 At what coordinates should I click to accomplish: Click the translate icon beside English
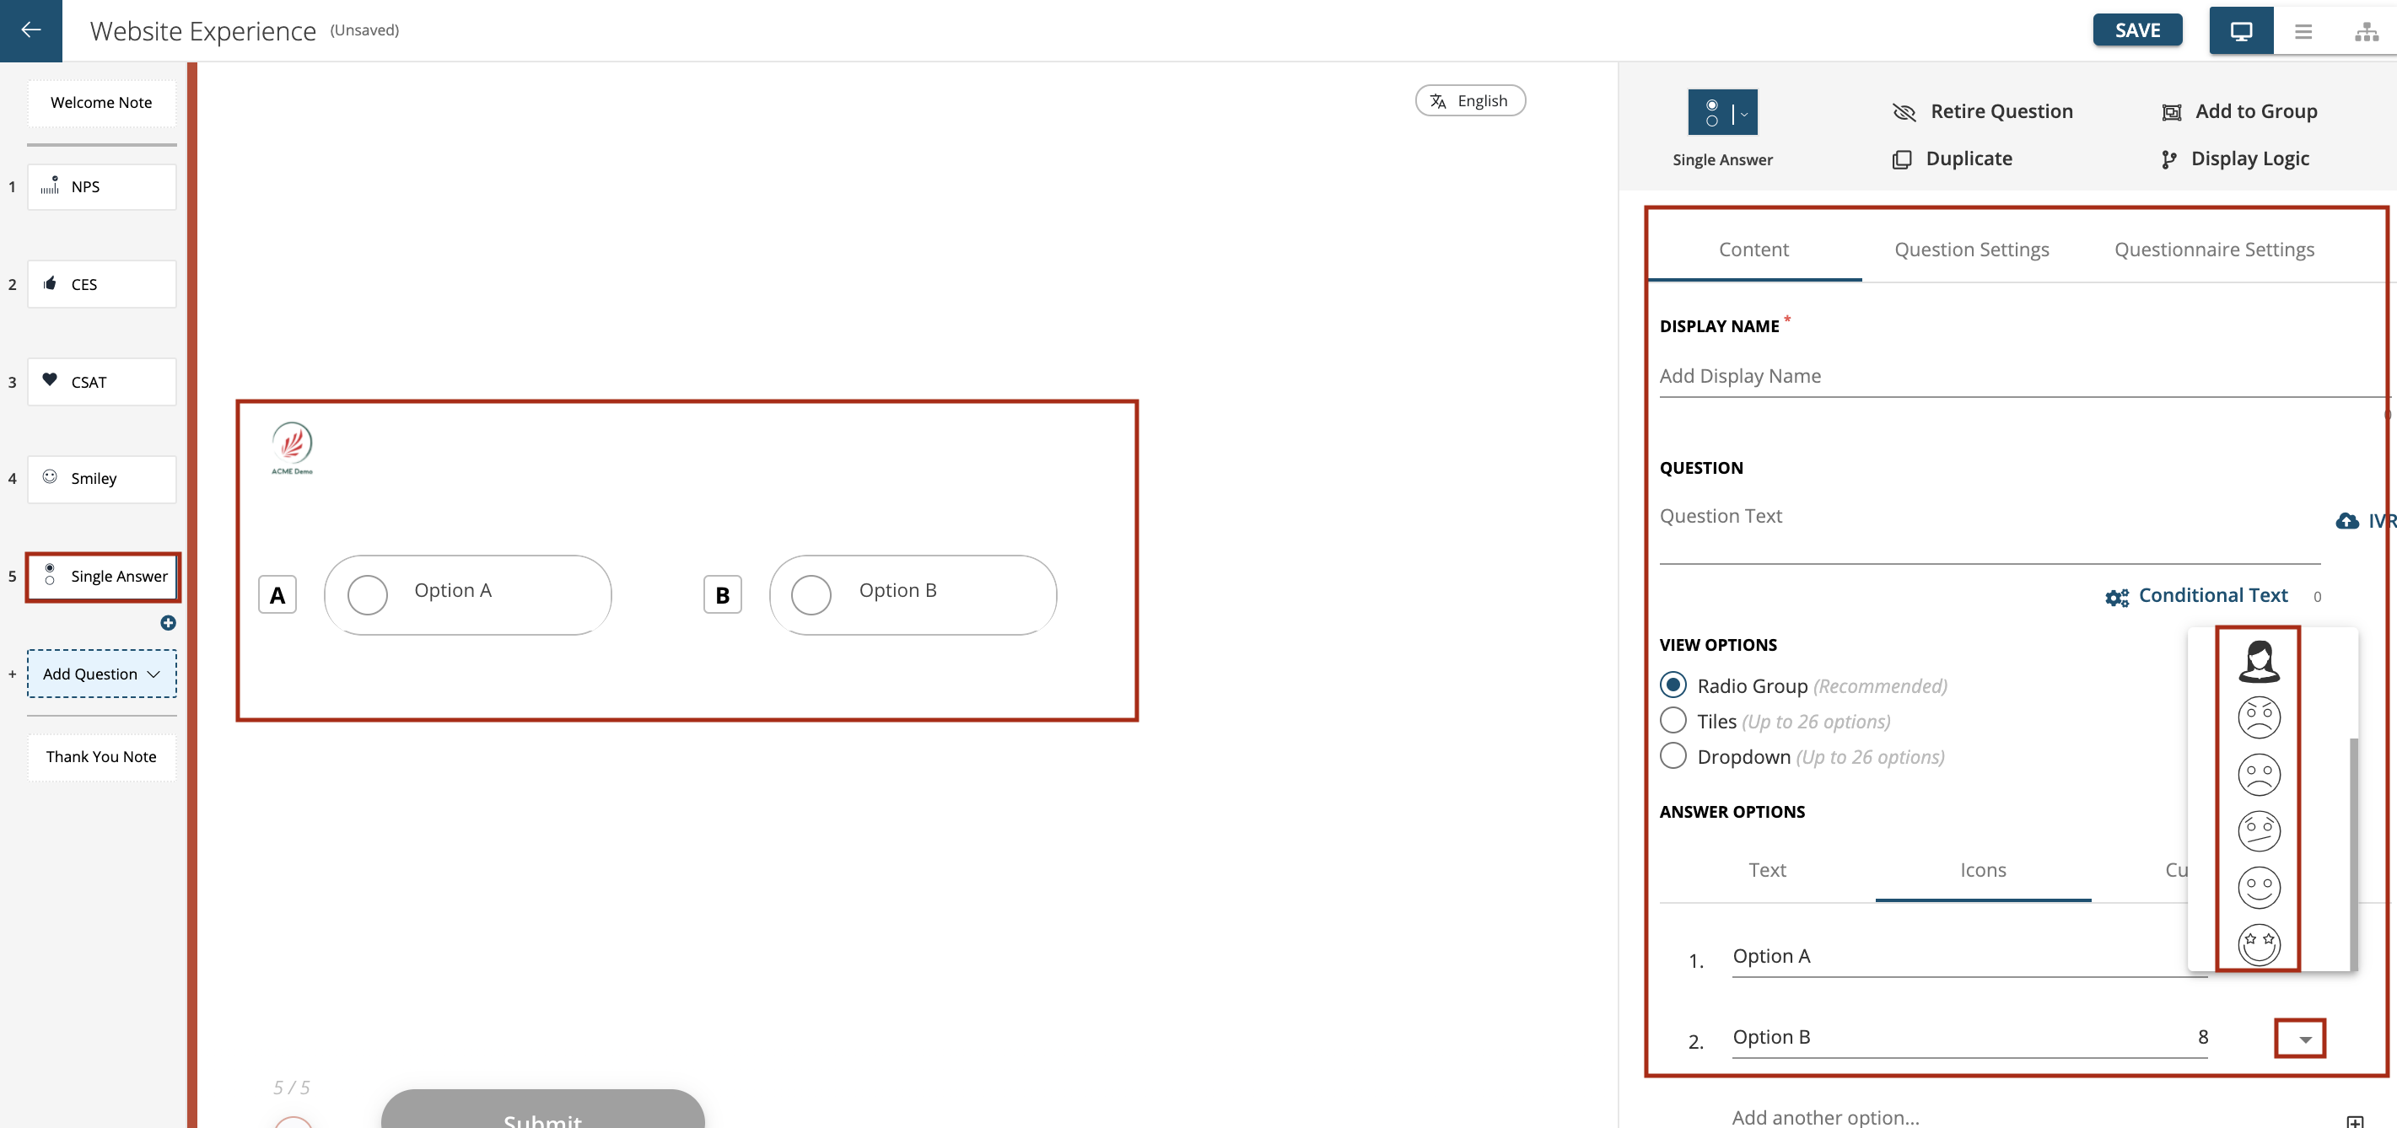pos(1438,101)
